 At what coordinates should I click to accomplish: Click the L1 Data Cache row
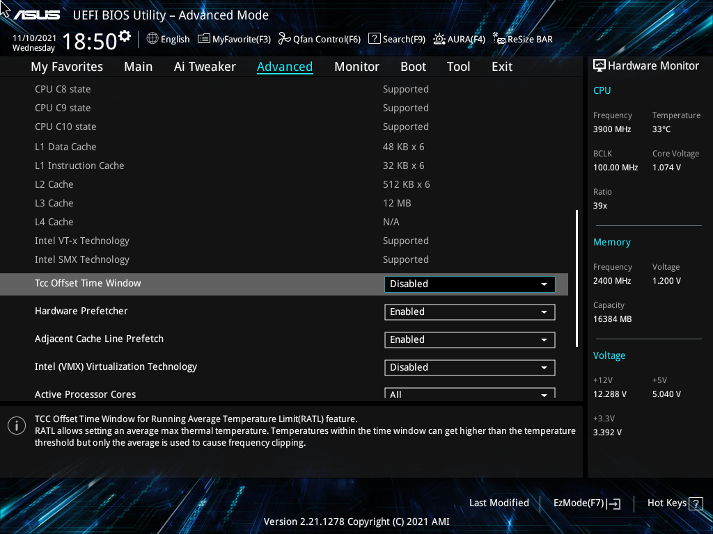tap(284, 147)
